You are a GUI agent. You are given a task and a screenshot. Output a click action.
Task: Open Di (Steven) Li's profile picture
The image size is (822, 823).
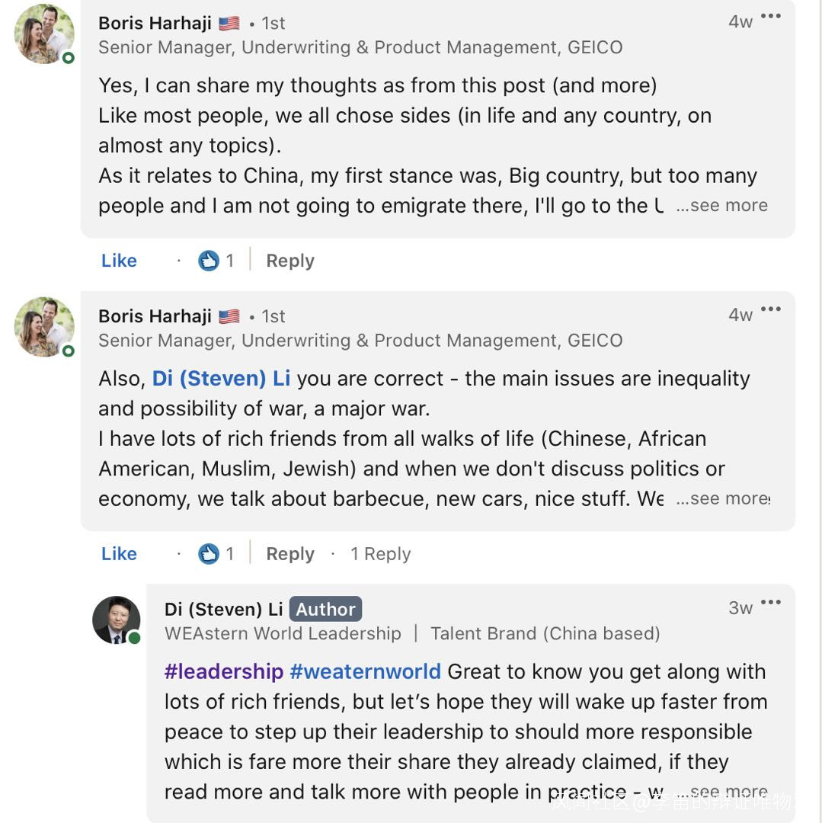click(x=117, y=620)
